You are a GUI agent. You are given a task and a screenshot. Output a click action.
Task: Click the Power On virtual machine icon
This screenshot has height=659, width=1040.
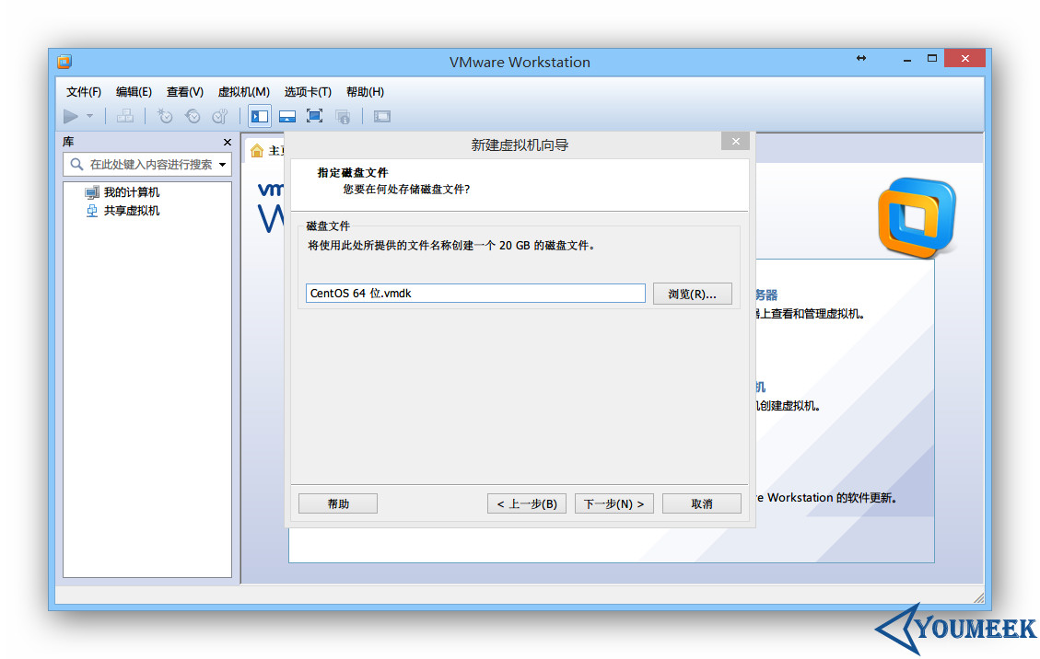72,115
